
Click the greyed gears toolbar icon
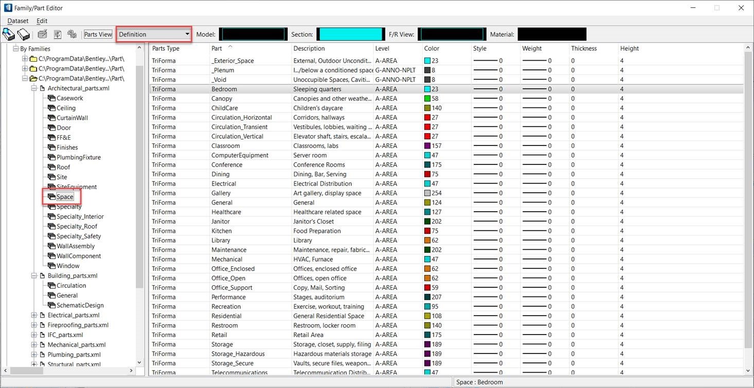72,34
